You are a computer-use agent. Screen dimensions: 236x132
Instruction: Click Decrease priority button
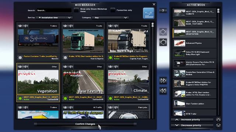pos(192,125)
